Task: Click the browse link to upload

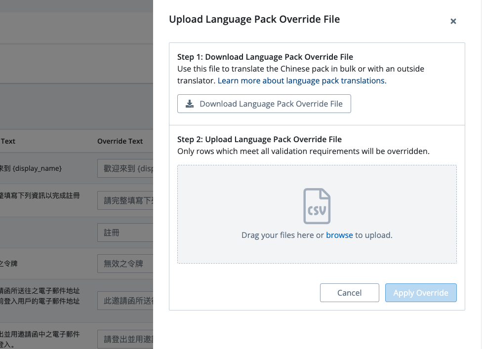Action: click(339, 235)
